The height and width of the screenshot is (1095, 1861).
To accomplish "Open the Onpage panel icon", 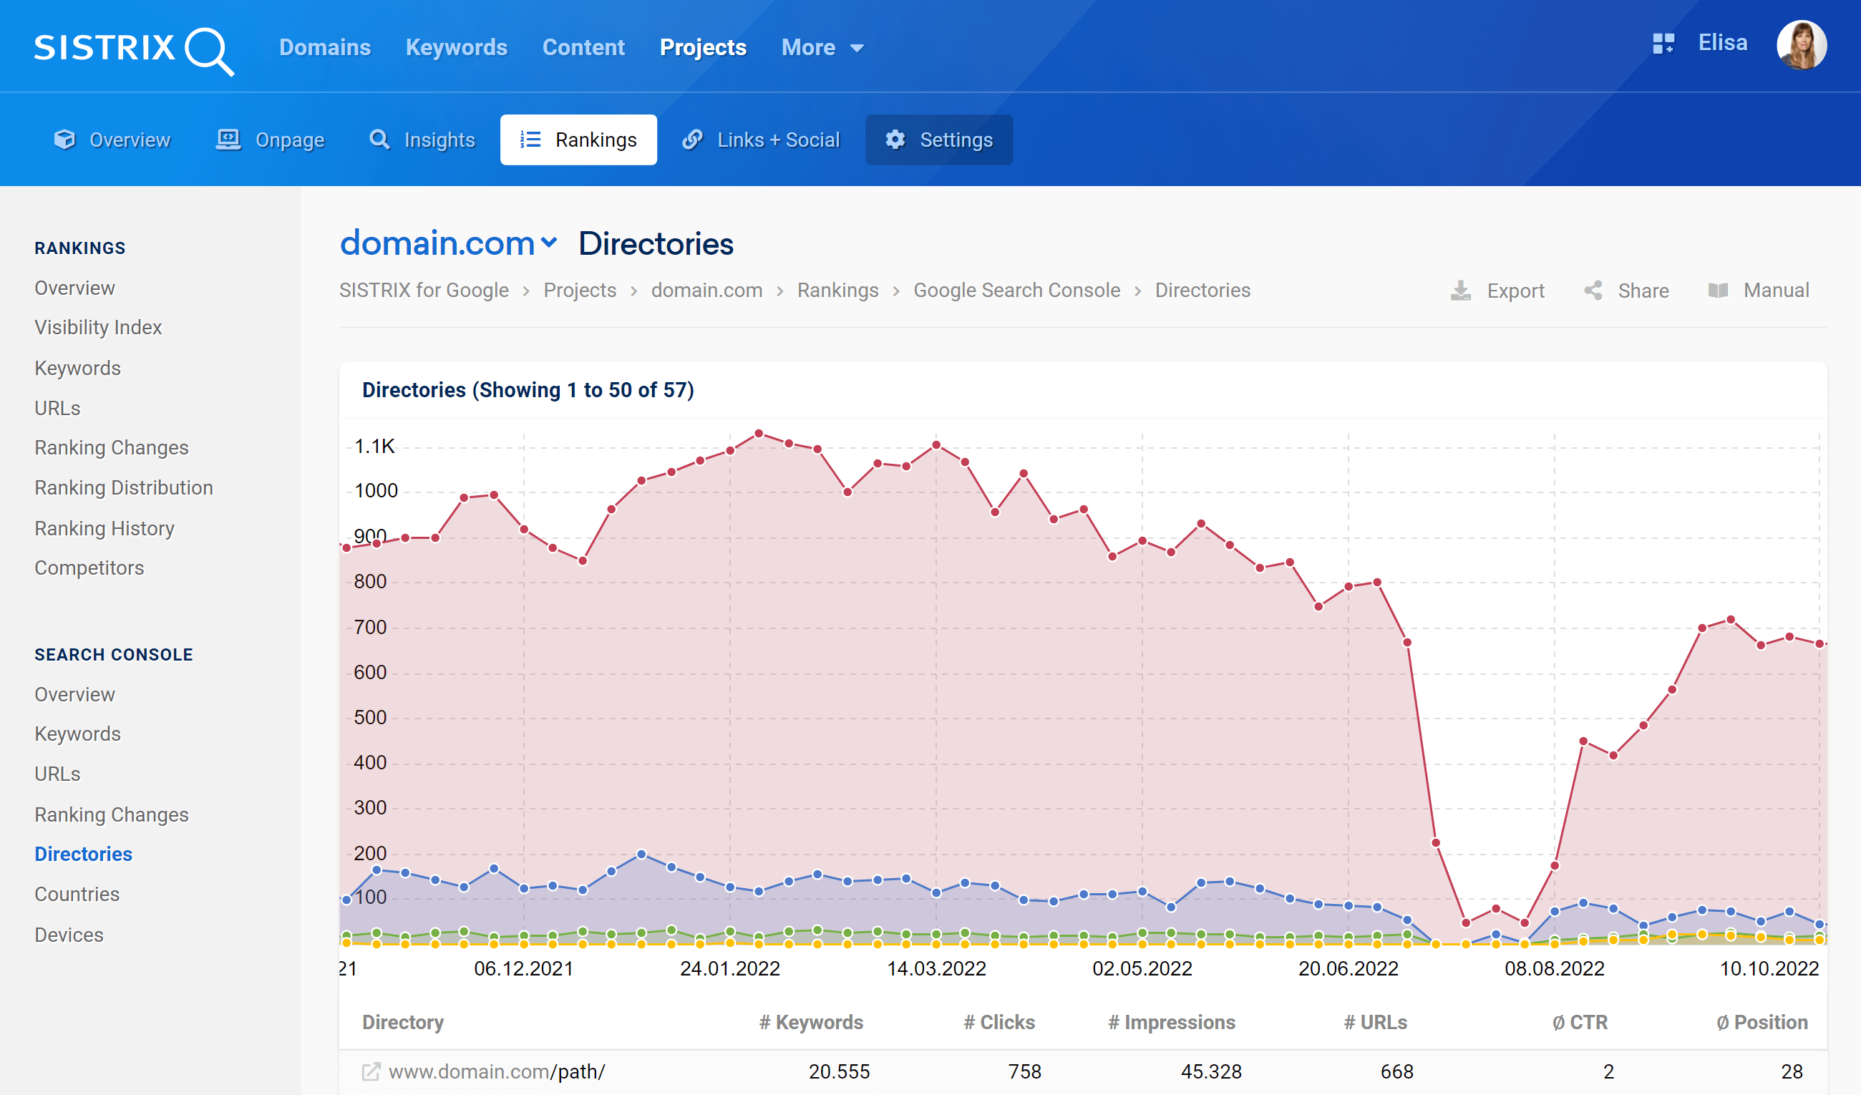I will pyautogui.click(x=229, y=140).
